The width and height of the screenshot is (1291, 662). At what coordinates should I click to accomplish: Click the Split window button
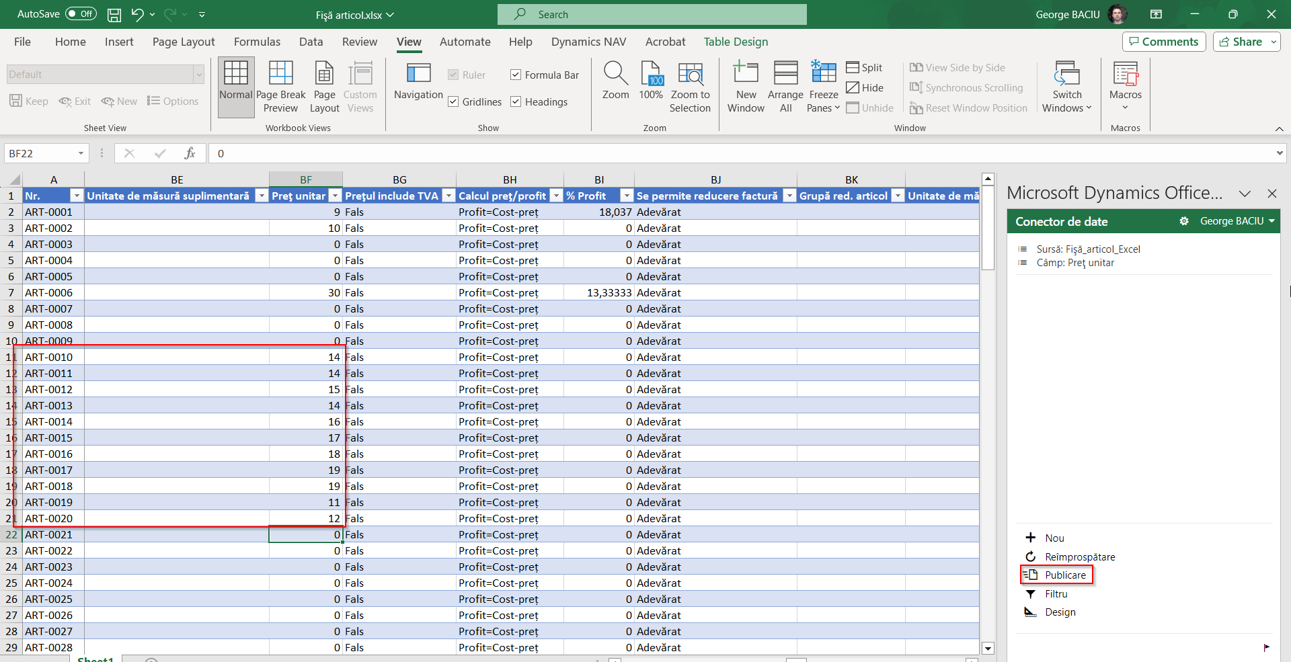(x=864, y=67)
